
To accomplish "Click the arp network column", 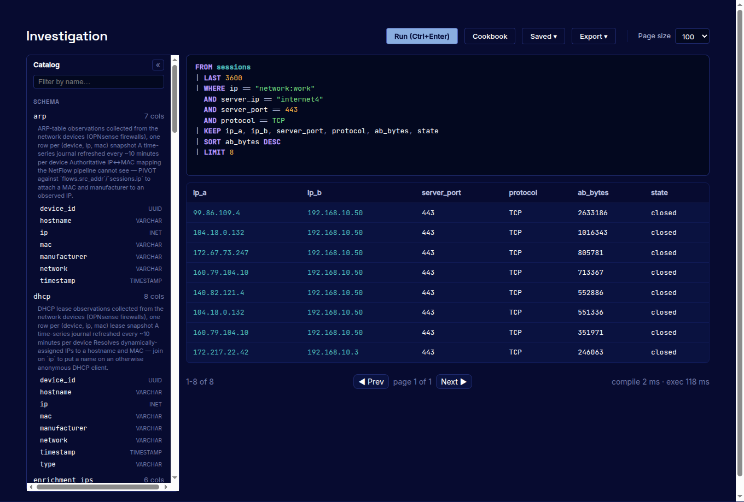I will pyautogui.click(x=101, y=269).
